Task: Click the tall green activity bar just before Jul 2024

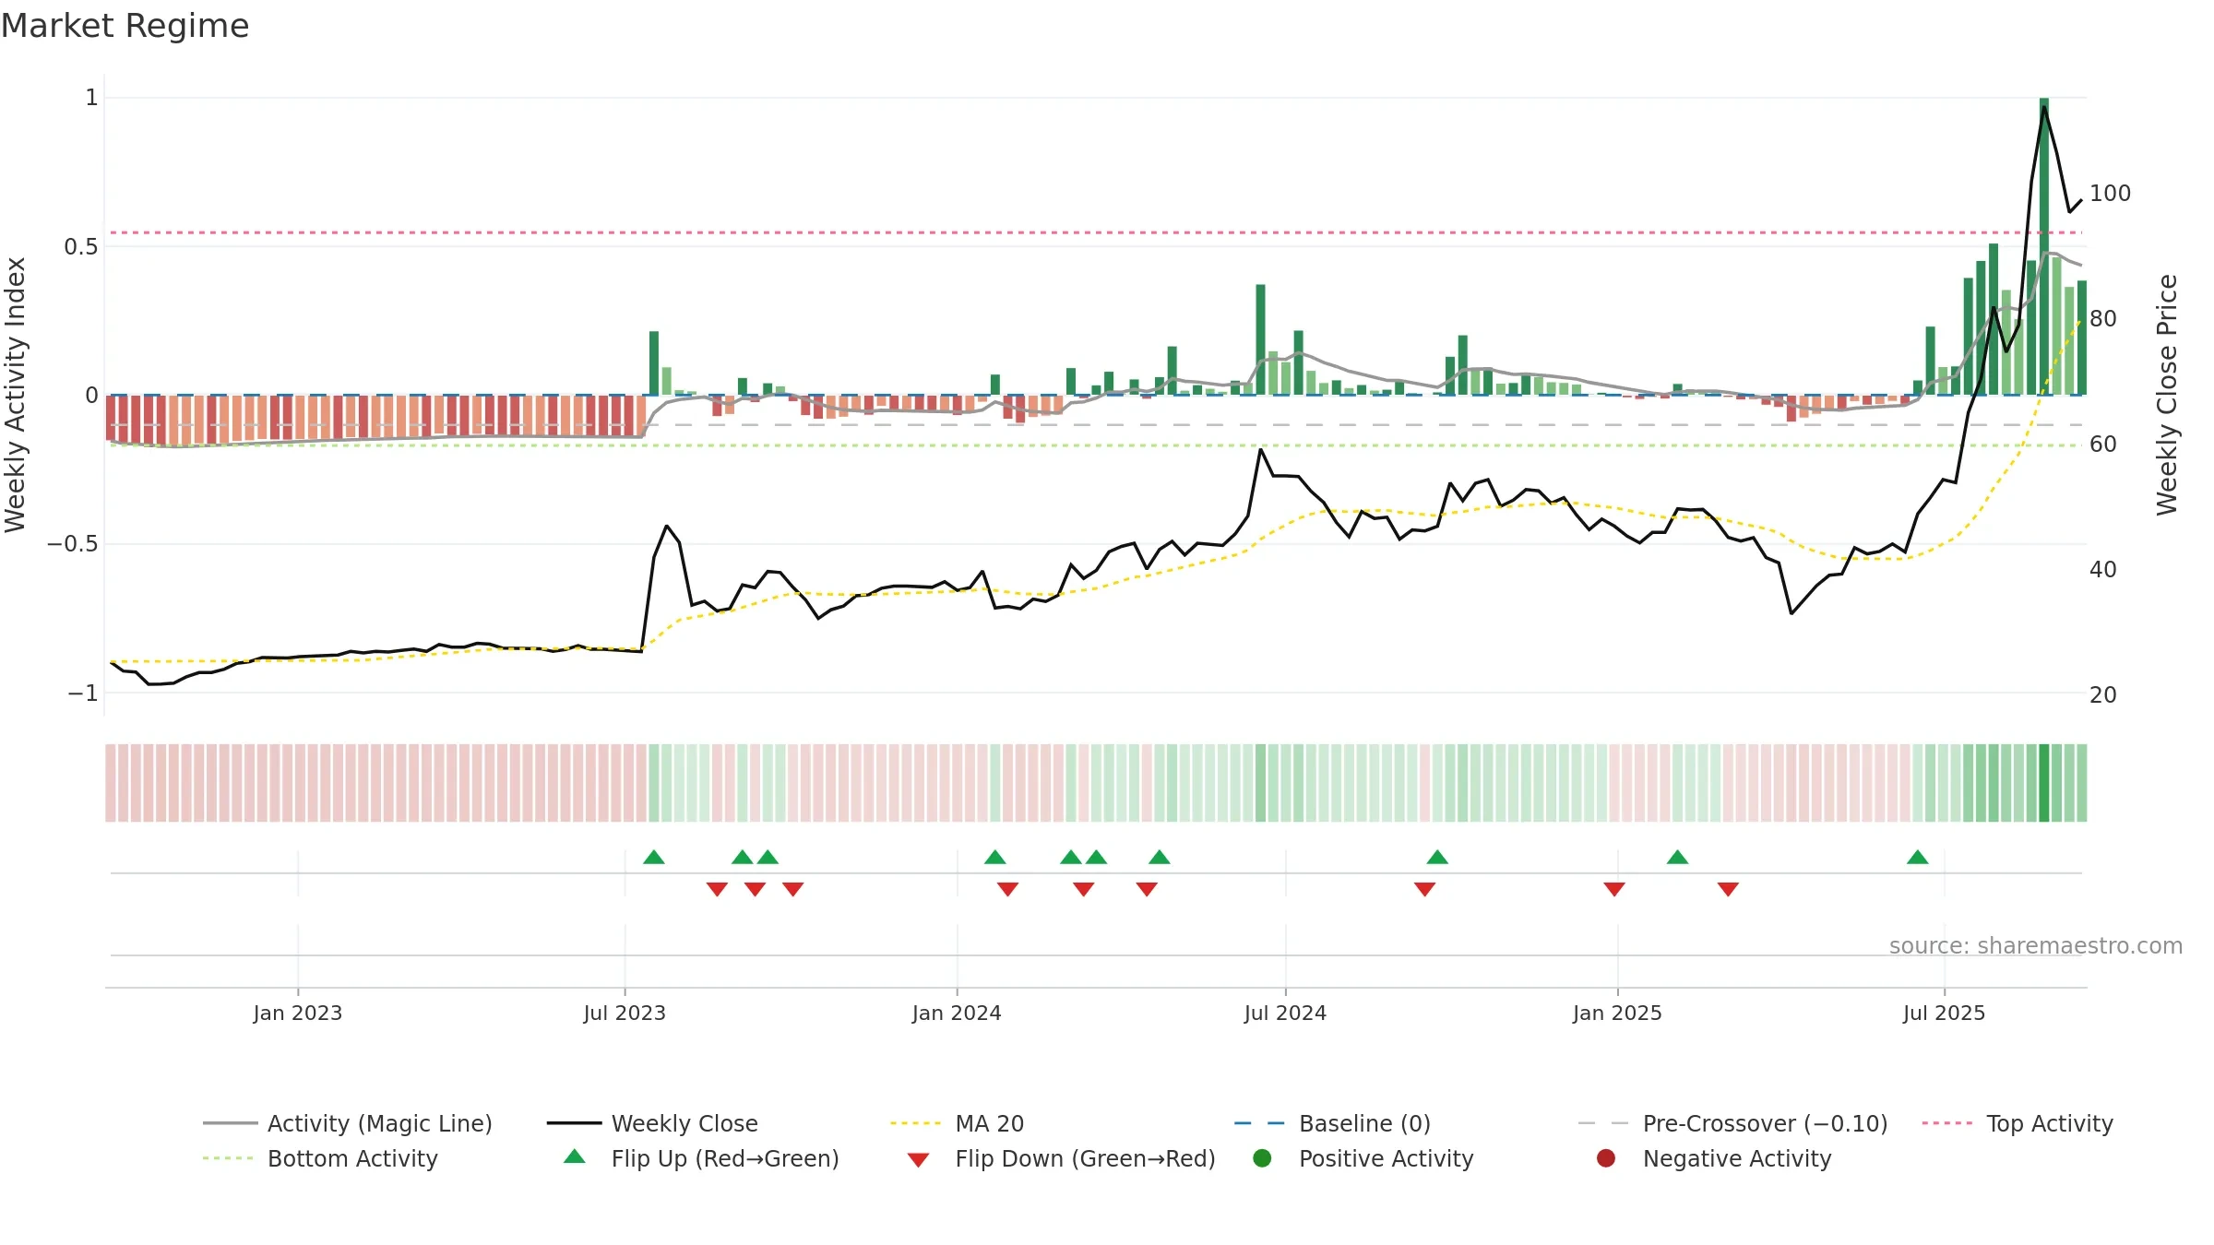Action: (1261, 339)
